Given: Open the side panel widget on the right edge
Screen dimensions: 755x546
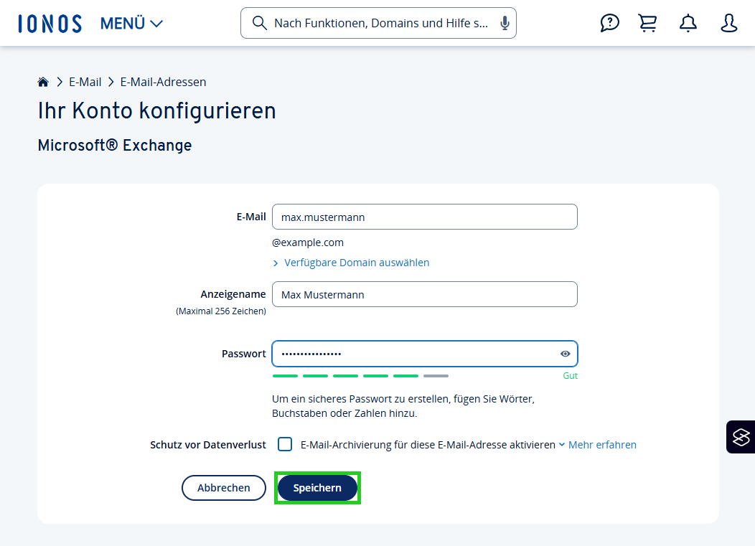Looking at the screenshot, I should [741, 436].
